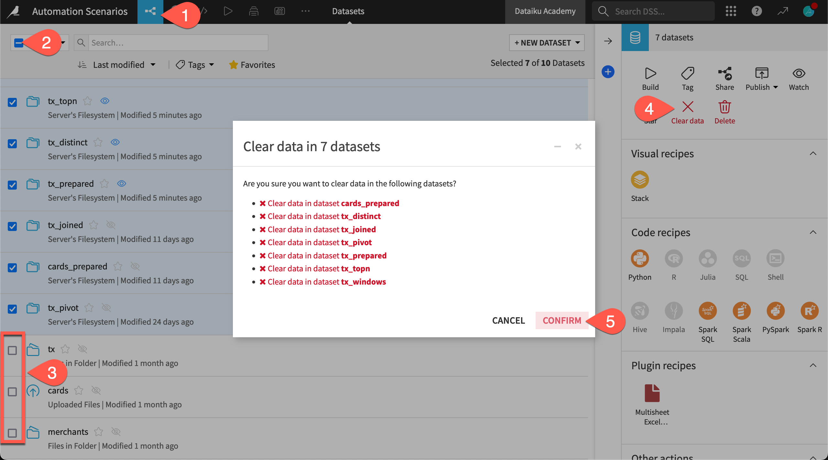
Task: Uncheck the cards_prepared dataset checkbox
Action: (x=12, y=268)
